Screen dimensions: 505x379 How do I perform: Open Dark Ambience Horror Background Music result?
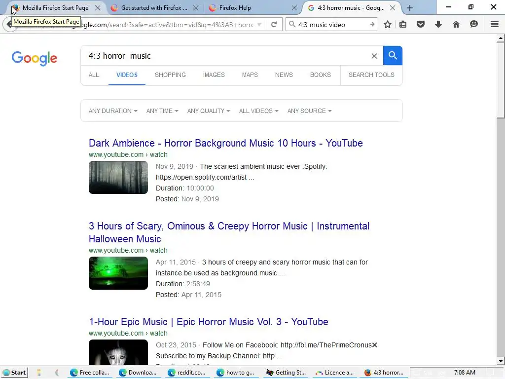(x=226, y=143)
